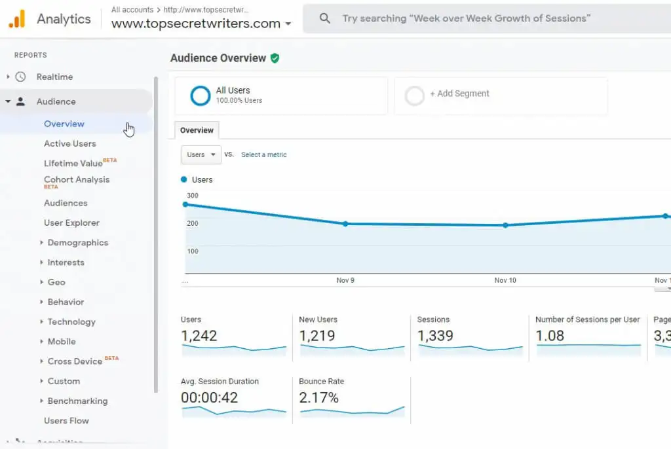This screenshot has height=449, width=671.
Task: Expand the Custom submenu
Action: (41, 380)
